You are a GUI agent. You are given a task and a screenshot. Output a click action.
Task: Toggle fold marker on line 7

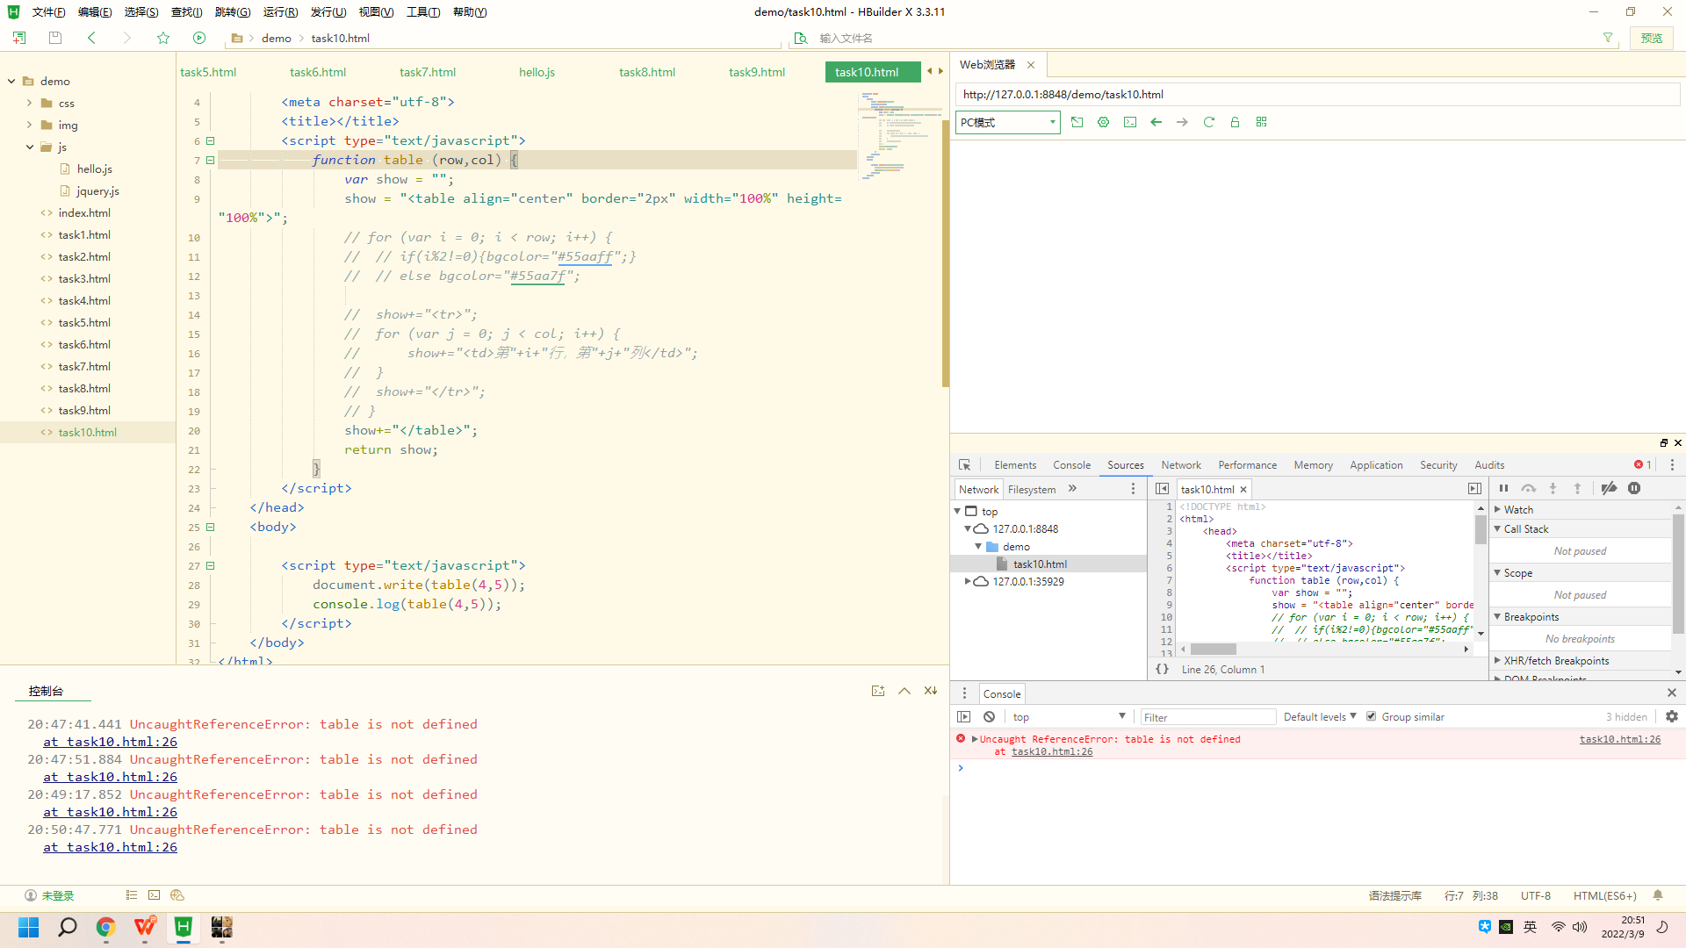click(x=211, y=161)
